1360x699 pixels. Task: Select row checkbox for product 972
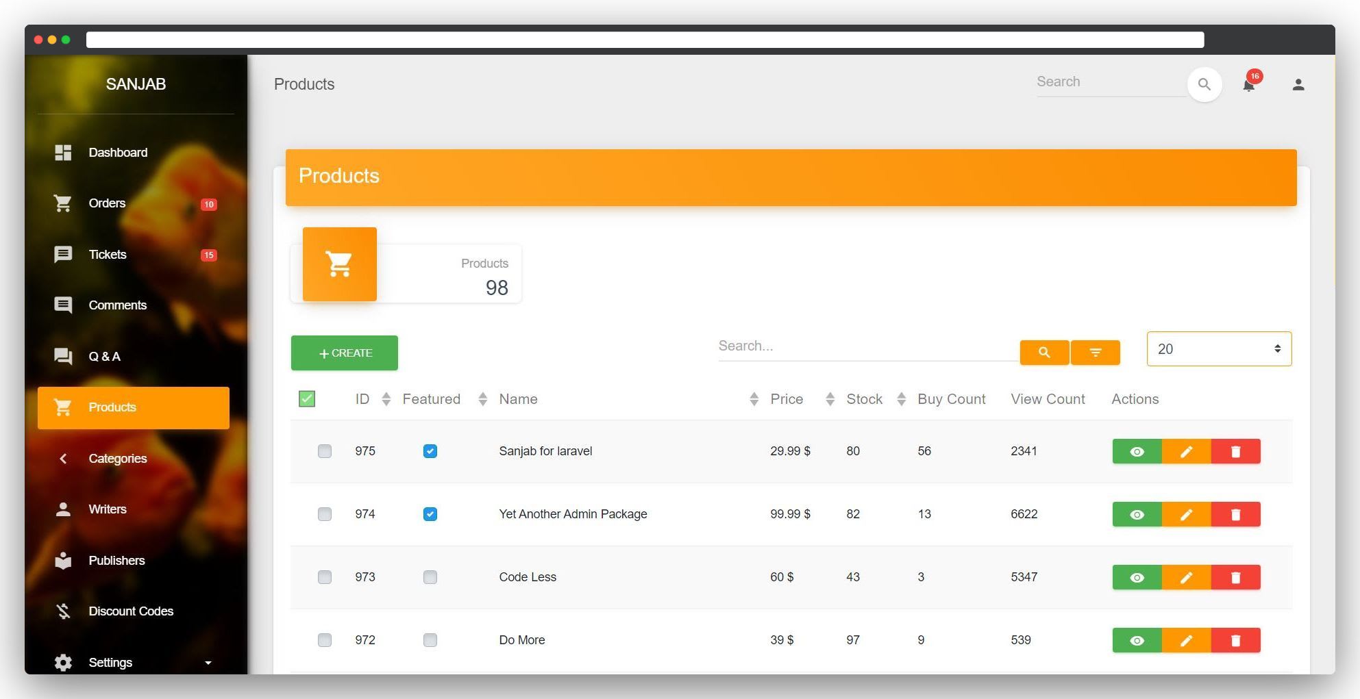pos(325,640)
